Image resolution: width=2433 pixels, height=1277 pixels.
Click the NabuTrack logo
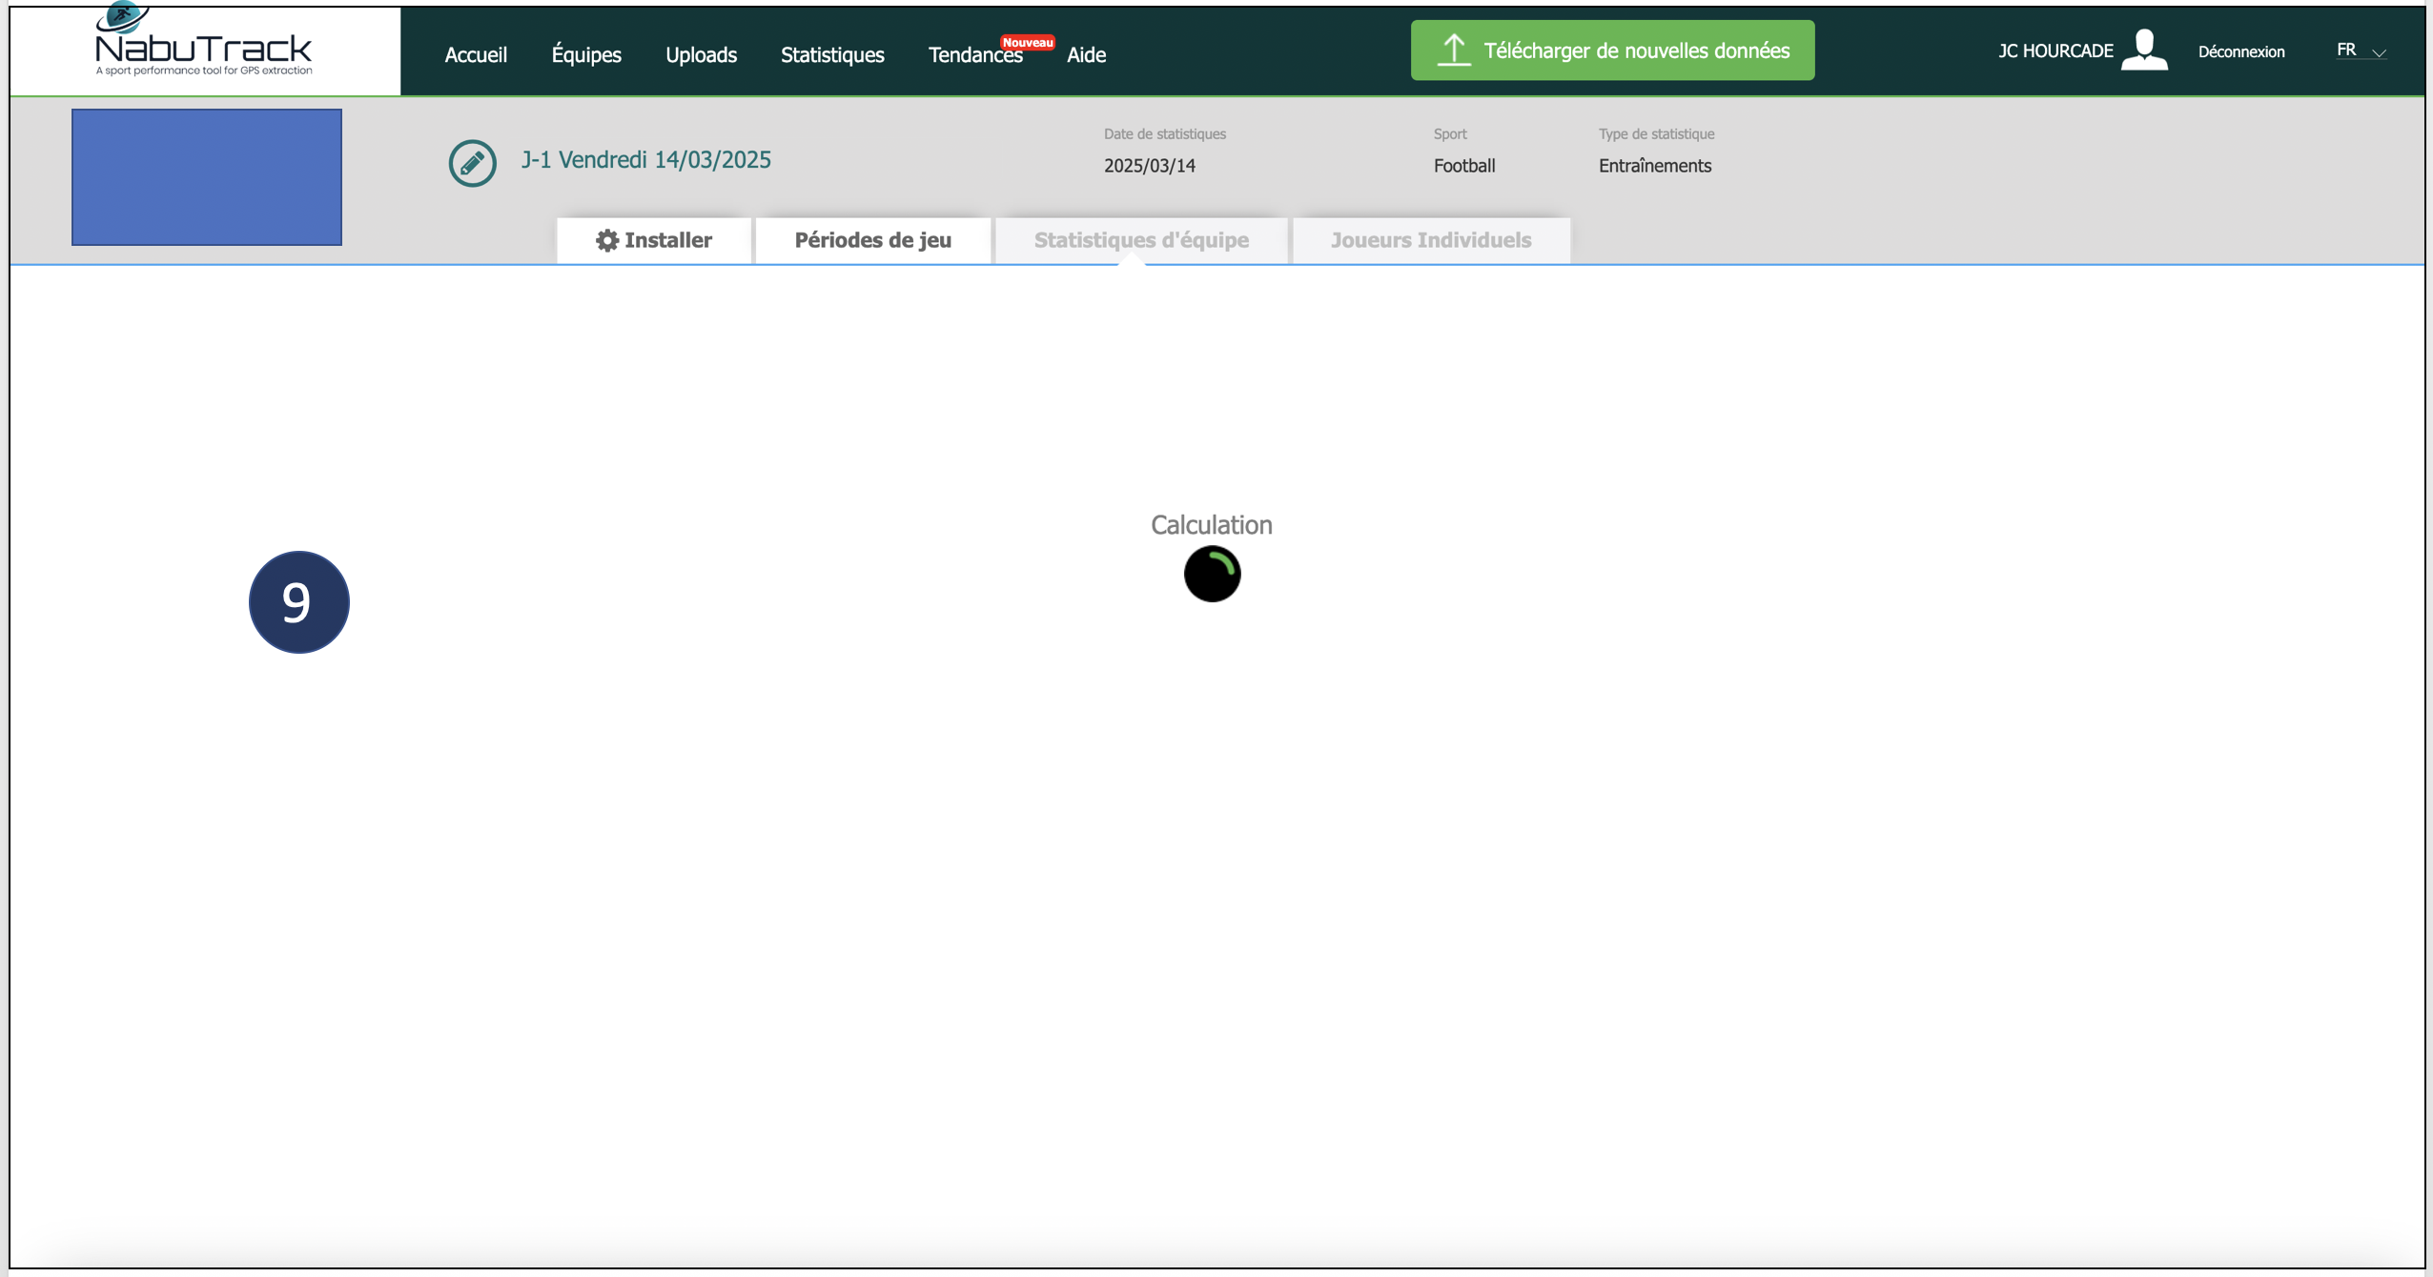204,49
